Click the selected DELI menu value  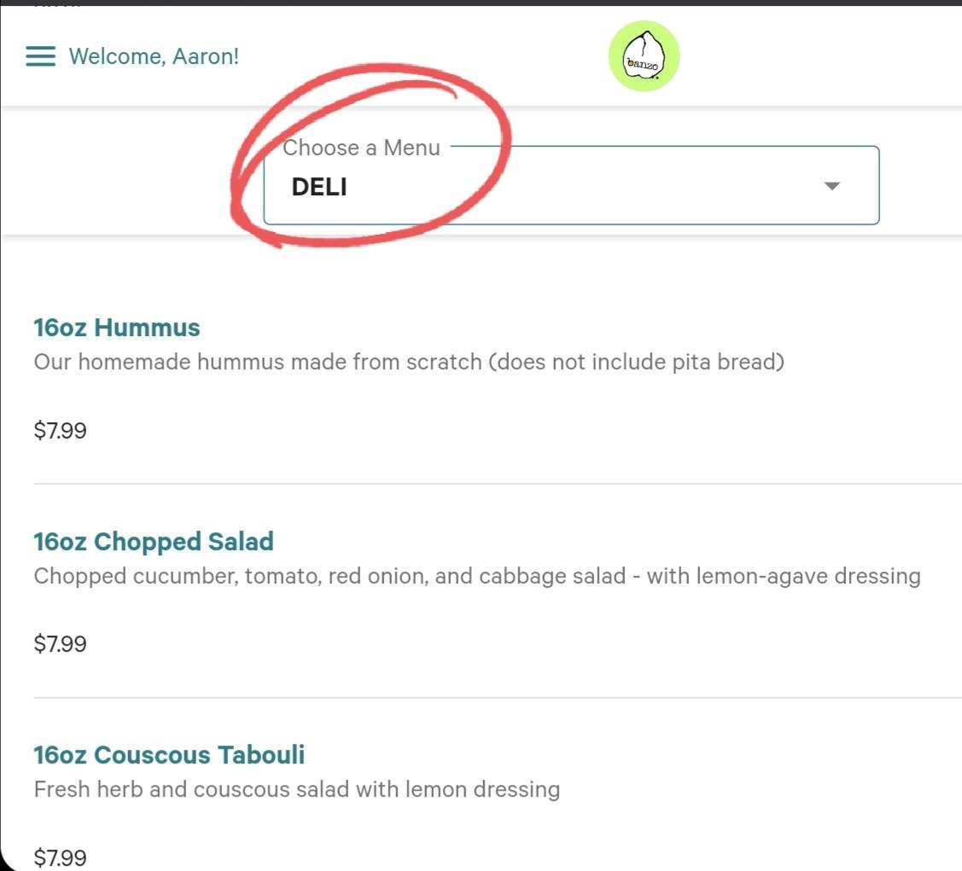[x=319, y=187]
